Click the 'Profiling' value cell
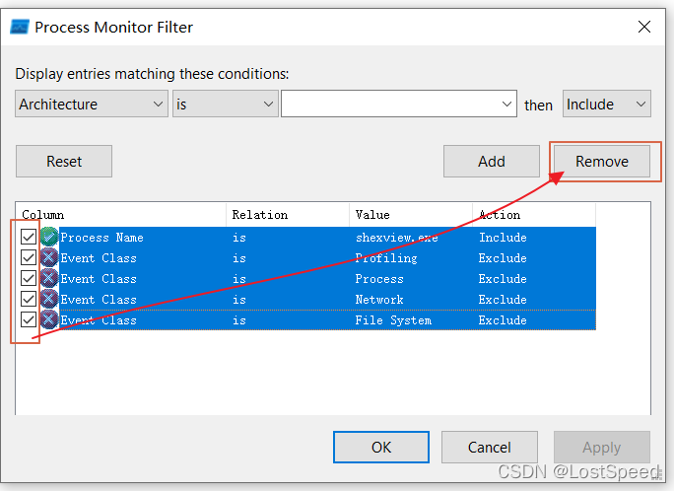 click(386, 258)
